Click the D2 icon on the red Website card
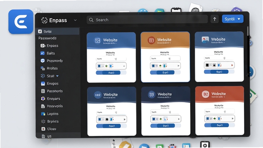 [x=205, y=94]
